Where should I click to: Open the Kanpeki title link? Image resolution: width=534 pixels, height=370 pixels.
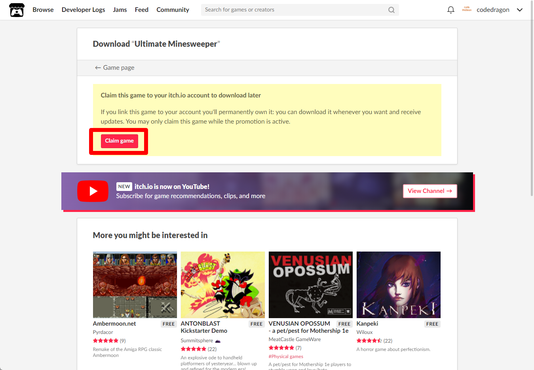click(x=367, y=324)
